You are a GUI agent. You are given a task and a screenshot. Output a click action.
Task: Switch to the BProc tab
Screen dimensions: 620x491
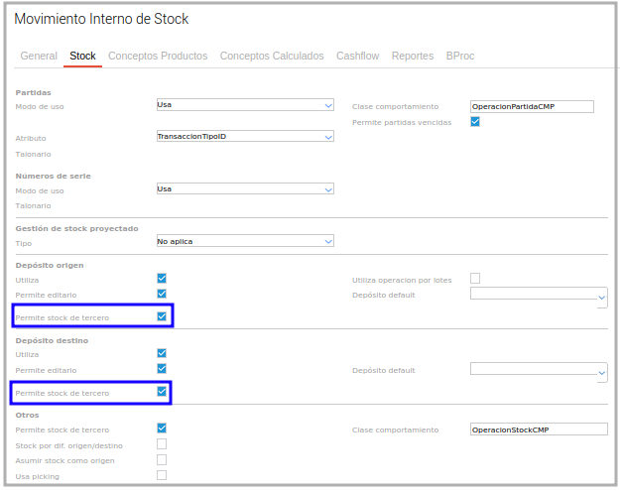[x=460, y=57]
